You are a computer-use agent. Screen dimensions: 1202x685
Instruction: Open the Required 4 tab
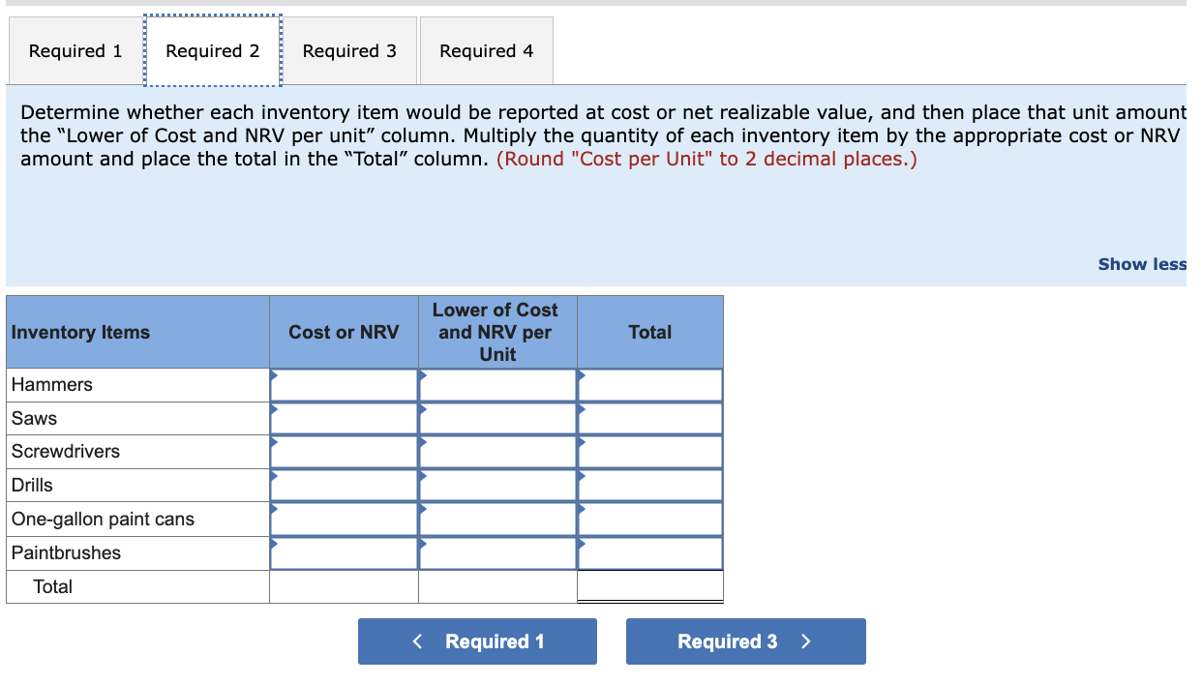tap(486, 50)
